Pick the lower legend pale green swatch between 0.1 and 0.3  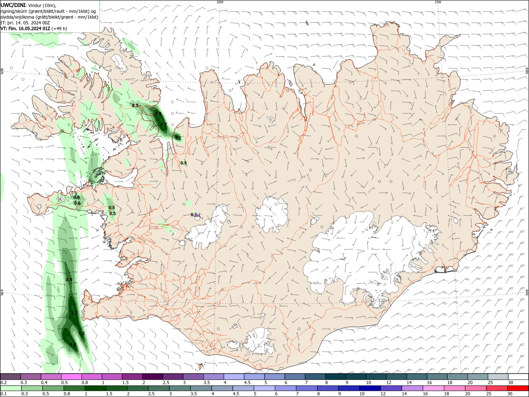11,388
